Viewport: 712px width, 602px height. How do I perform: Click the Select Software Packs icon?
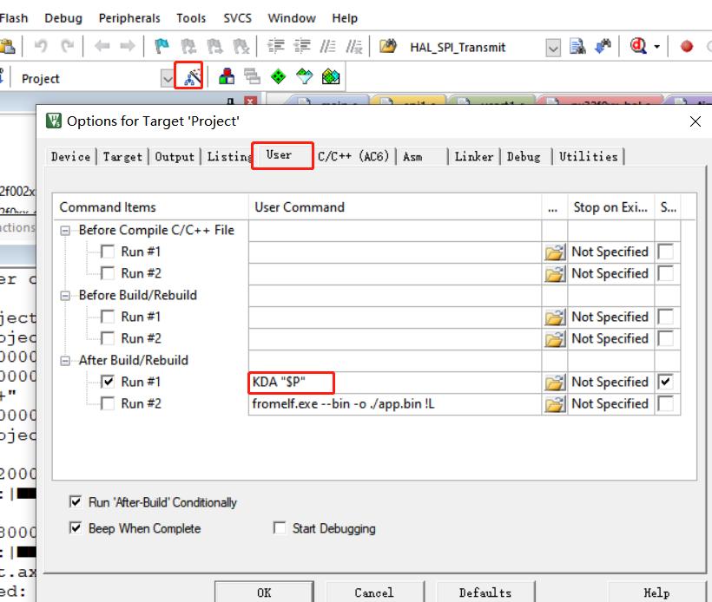pos(304,77)
